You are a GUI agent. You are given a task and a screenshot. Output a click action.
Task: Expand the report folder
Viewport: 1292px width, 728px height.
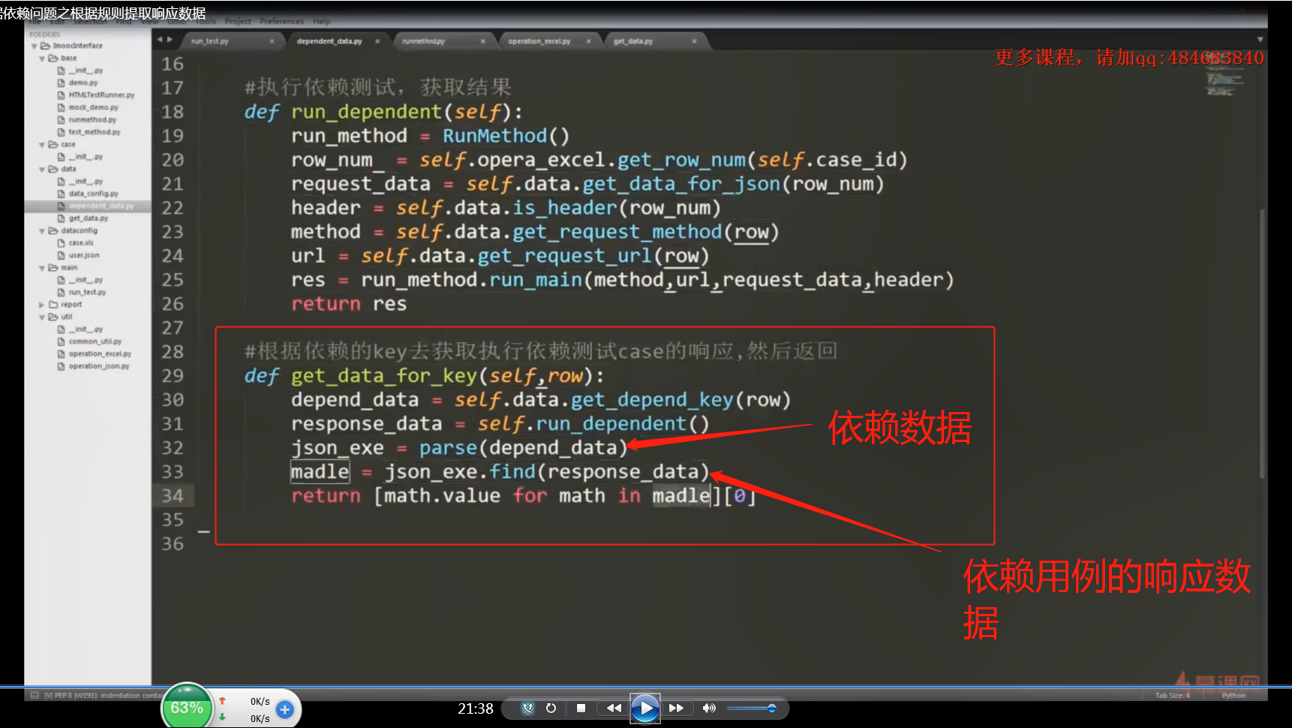[x=42, y=305]
